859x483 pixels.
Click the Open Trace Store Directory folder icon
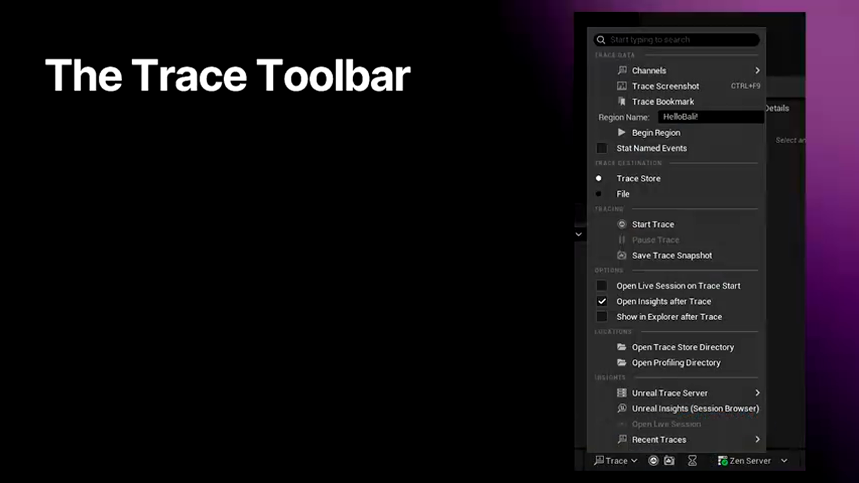click(x=622, y=347)
